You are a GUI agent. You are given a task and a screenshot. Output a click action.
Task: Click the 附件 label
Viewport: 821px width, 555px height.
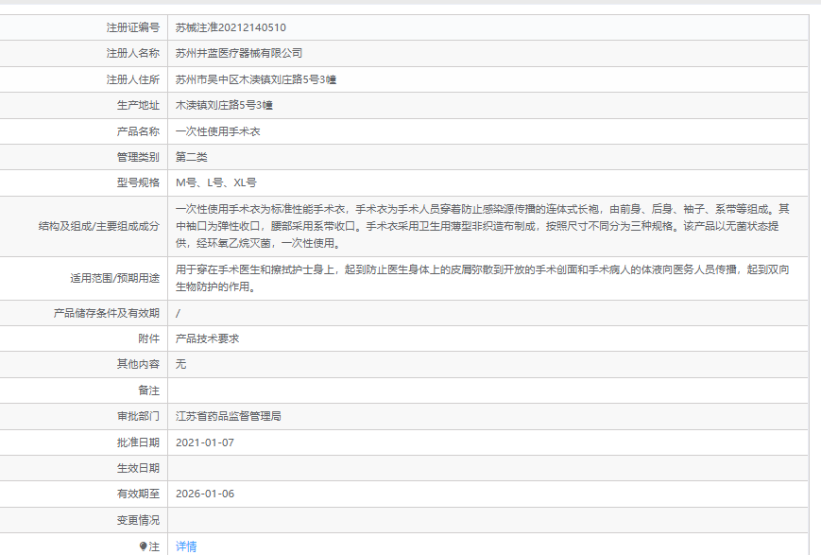pos(148,338)
